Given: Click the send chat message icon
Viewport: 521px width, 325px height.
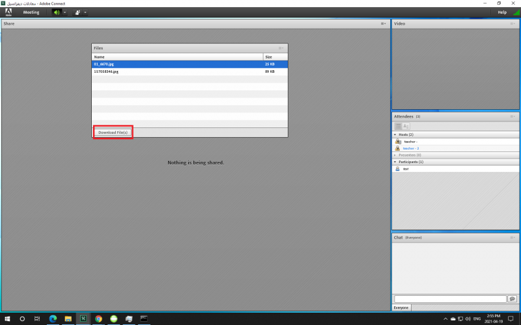Looking at the screenshot, I should pyautogui.click(x=512, y=298).
